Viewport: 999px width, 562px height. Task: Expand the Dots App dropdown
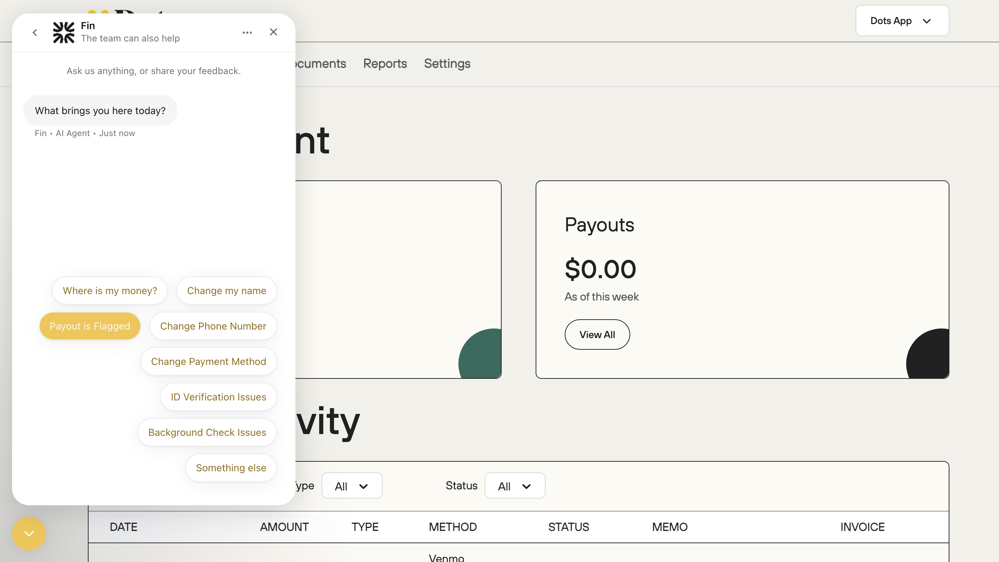coord(902,21)
